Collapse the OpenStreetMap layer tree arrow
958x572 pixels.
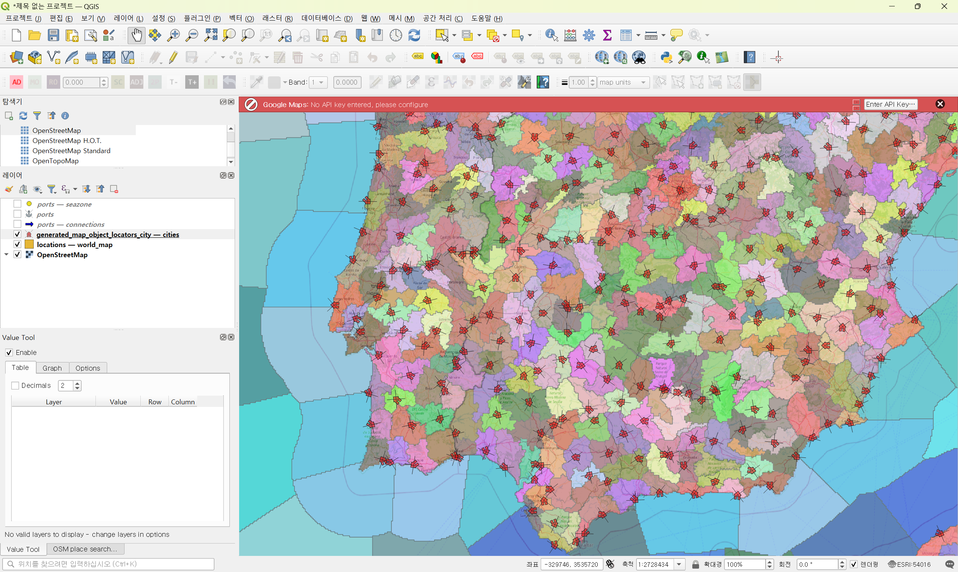tap(6, 255)
